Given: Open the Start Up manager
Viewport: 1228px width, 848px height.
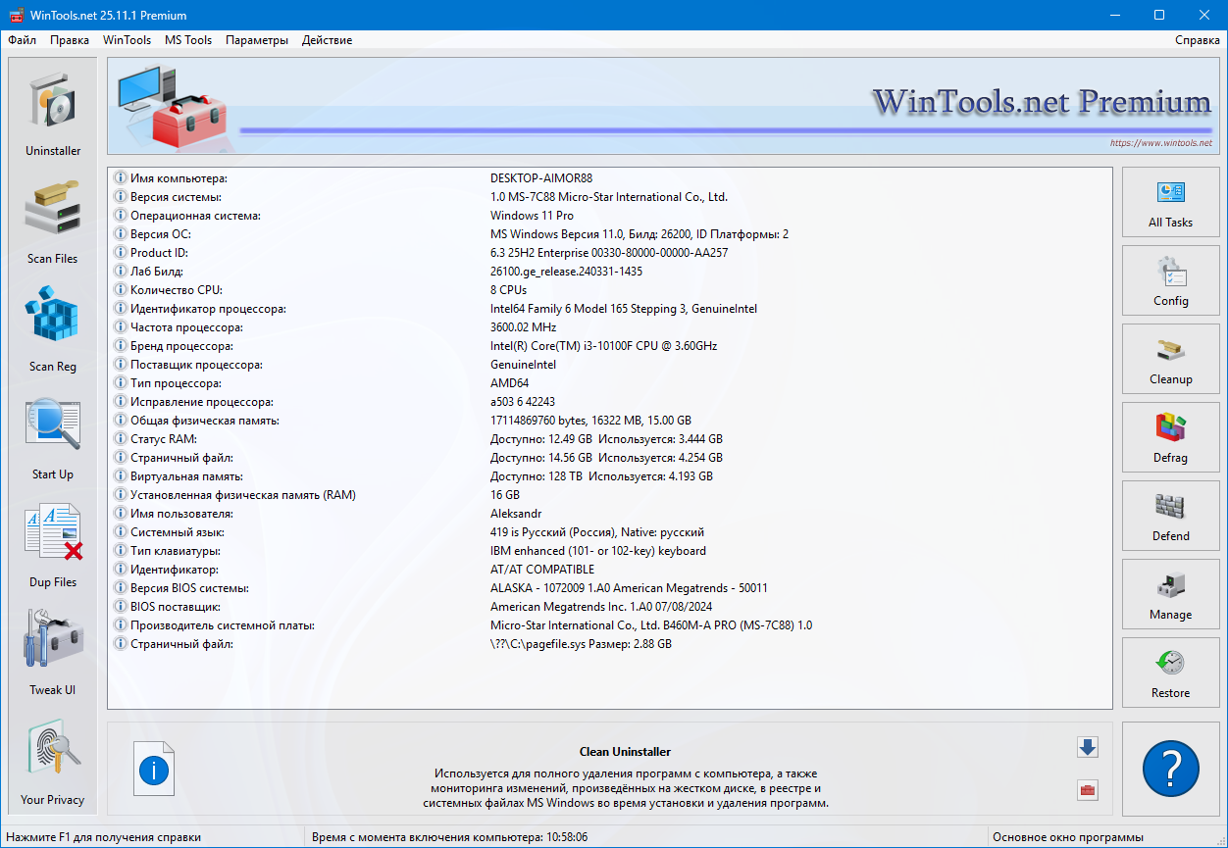Looking at the screenshot, I should tap(53, 436).
